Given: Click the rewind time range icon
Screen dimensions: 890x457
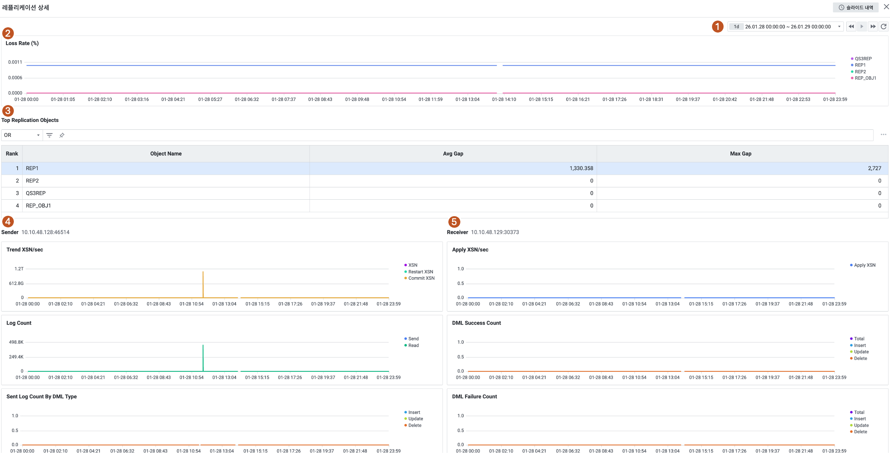Looking at the screenshot, I should 851,27.
